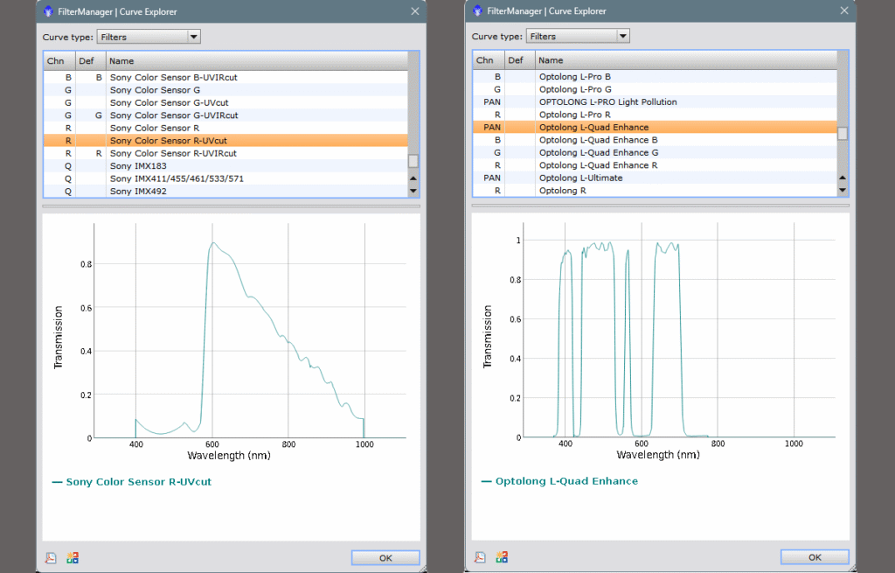Click the colored squares icon in left Curve Explorer
This screenshot has width=895, height=573.
tap(73, 558)
